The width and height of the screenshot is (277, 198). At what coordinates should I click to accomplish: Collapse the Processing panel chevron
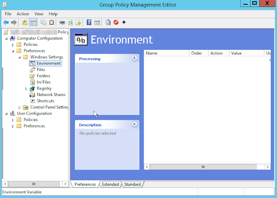[x=134, y=58]
